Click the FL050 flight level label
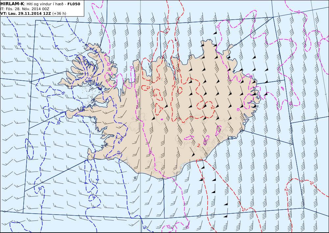The image size is (329, 233). coord(74,4)
